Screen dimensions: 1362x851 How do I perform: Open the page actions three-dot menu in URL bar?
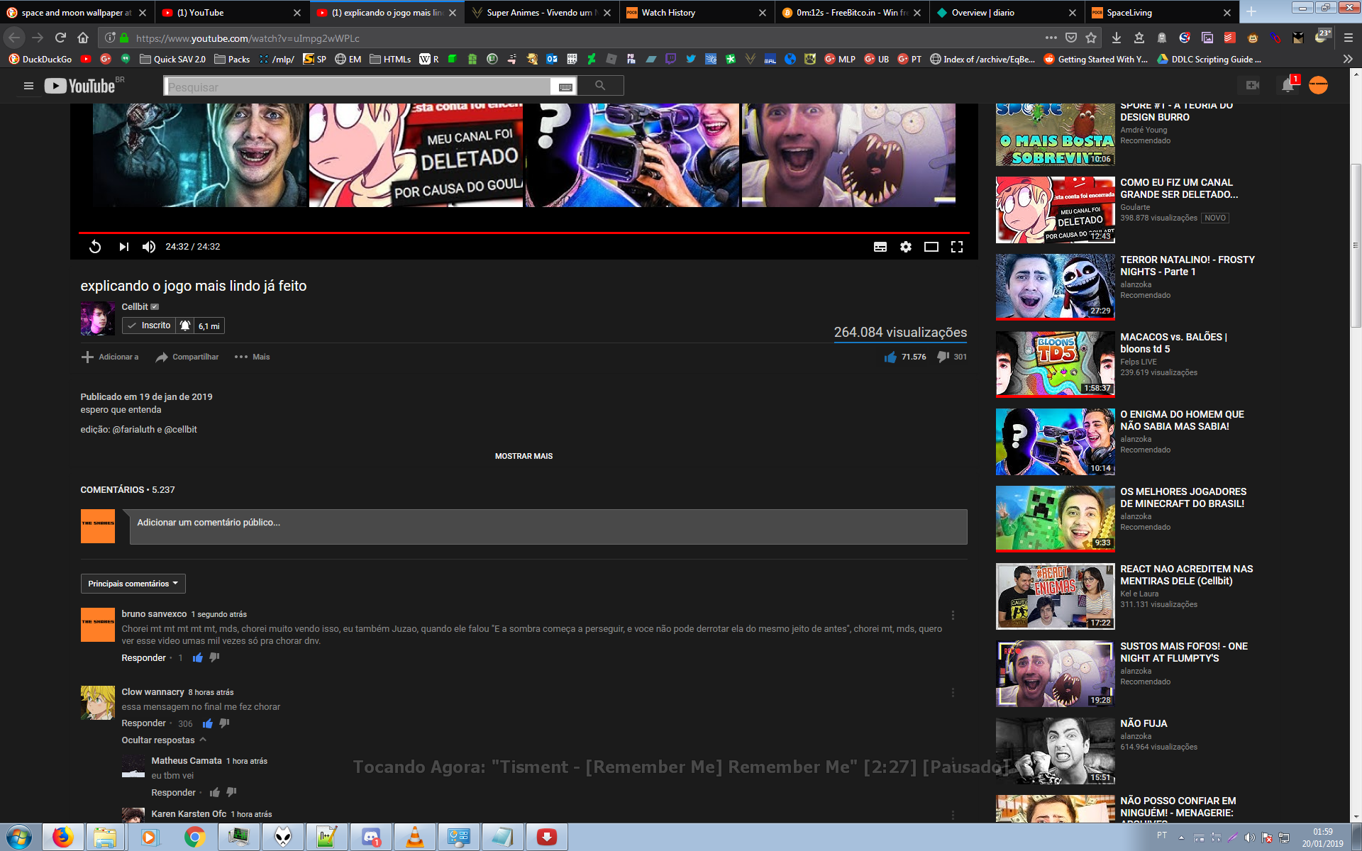click(x=1051, y=38)
